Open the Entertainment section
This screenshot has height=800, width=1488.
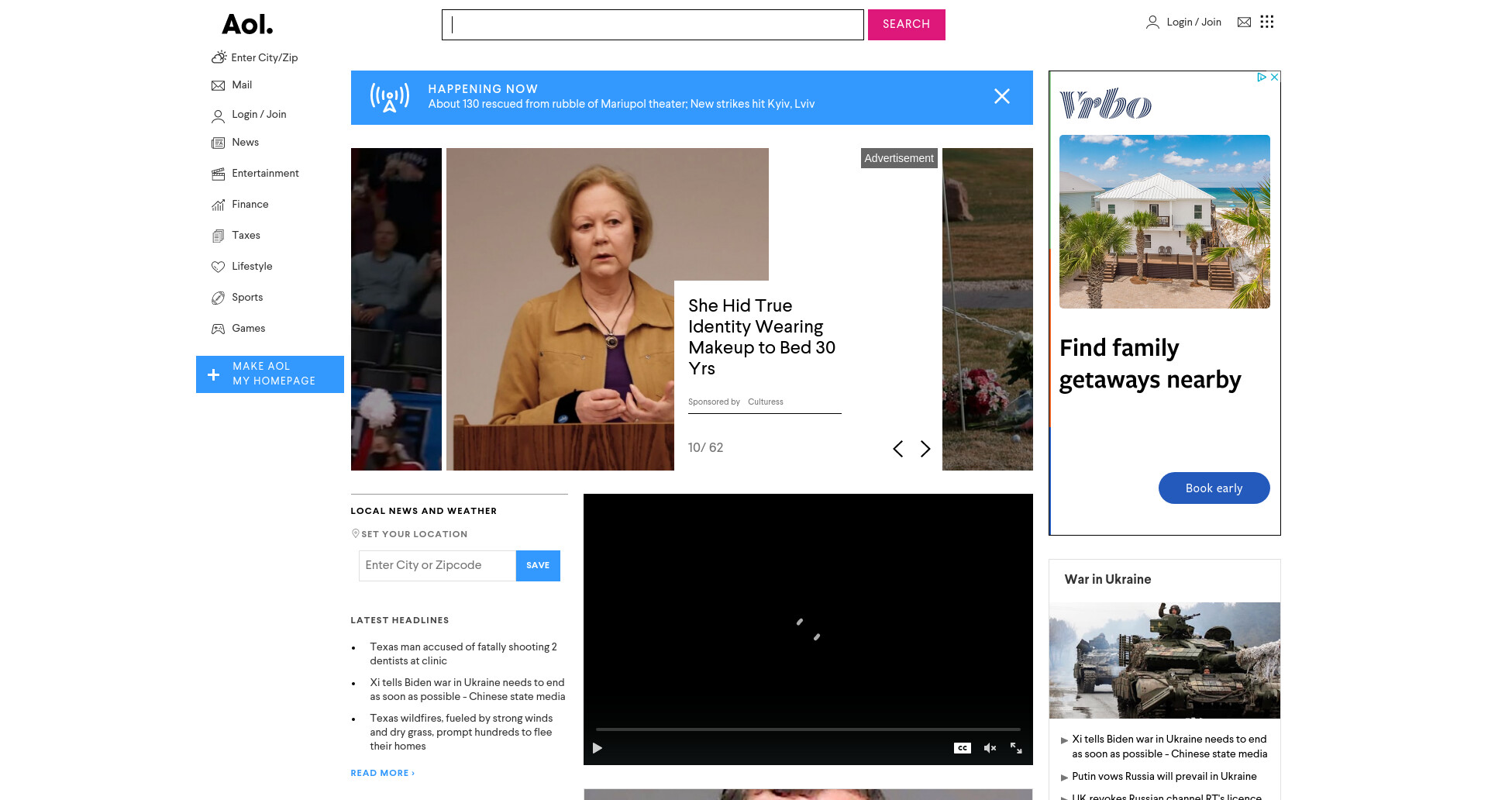(x=265, y=174)
